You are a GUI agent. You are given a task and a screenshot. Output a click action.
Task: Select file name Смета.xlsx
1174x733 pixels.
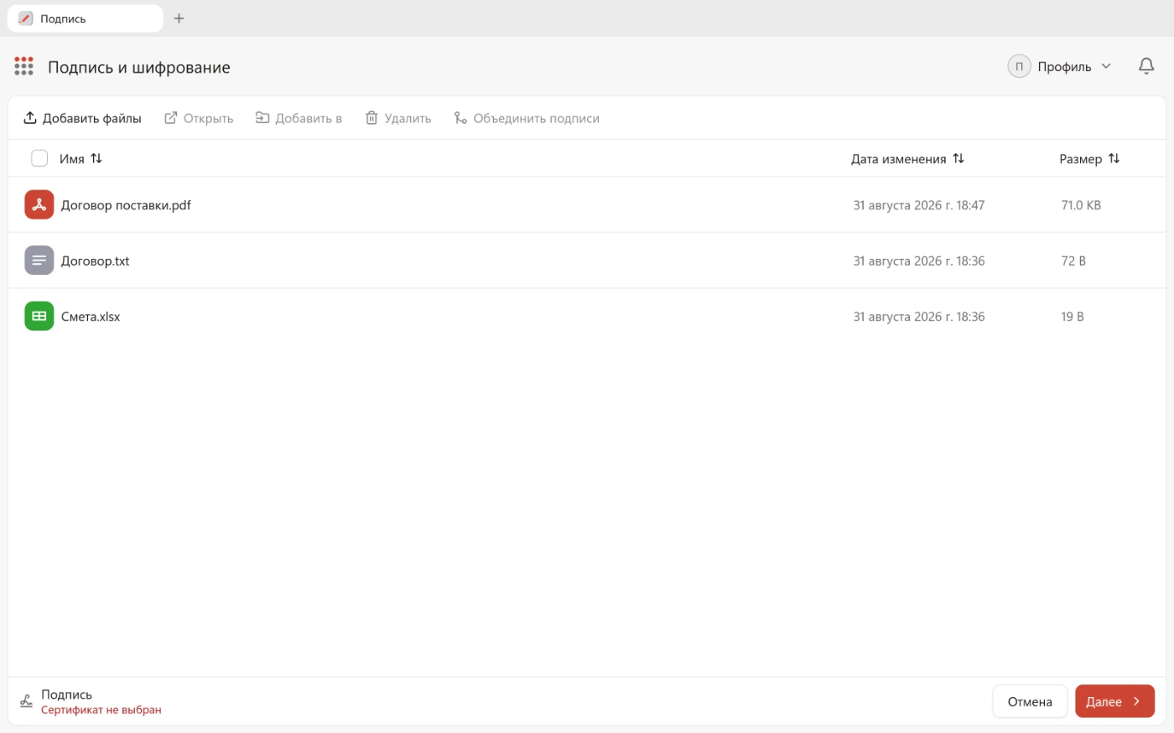[91, 317]
